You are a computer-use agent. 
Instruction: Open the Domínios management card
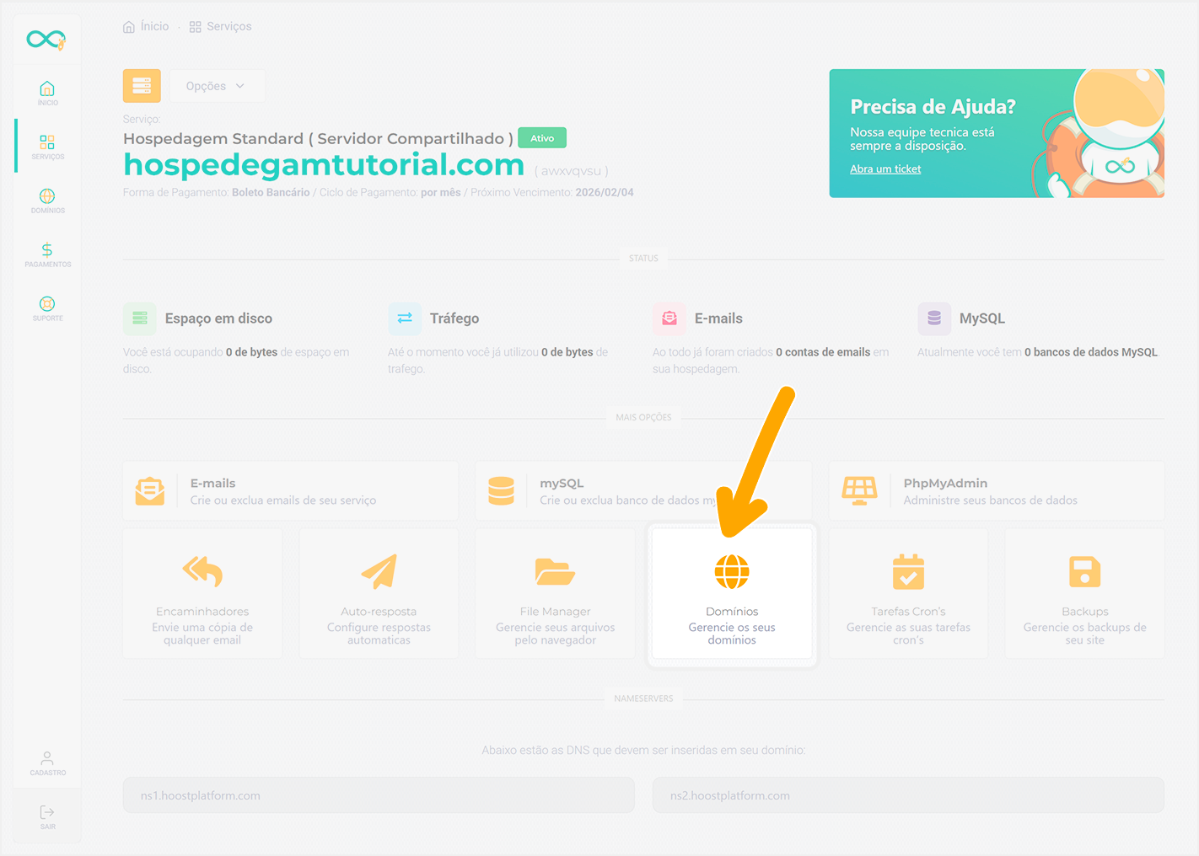point(731,595)
